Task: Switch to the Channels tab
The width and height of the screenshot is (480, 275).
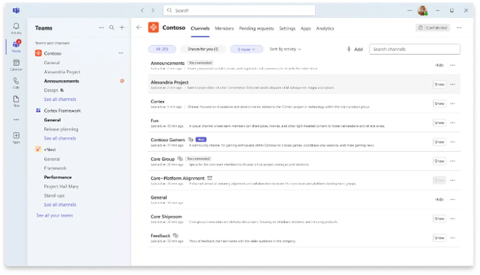Action: click(x=200, y=28)
